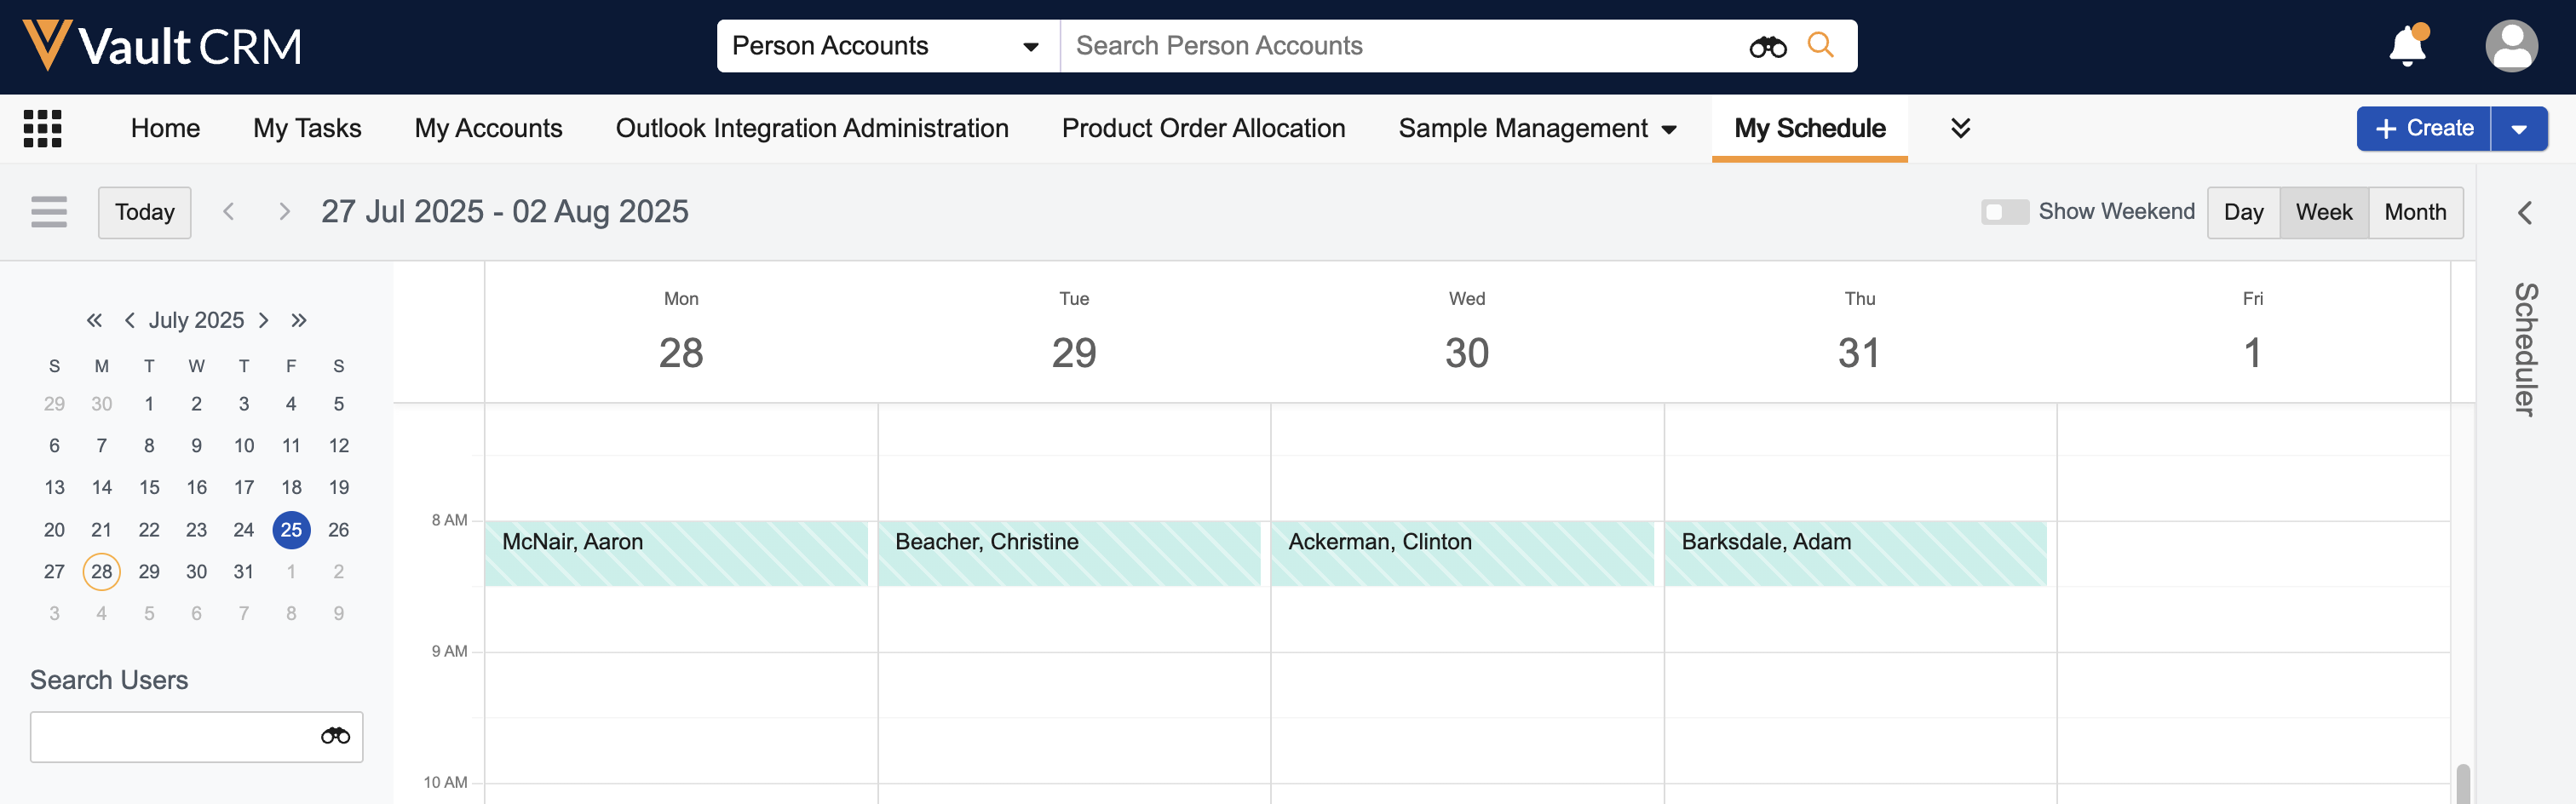Toggle the Show Weekend switch
The height and width of the screenshot is (804, 2576).
(x=2004, y=212)
